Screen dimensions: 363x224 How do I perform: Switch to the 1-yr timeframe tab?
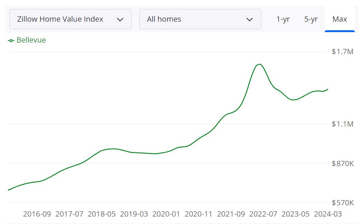283,19
